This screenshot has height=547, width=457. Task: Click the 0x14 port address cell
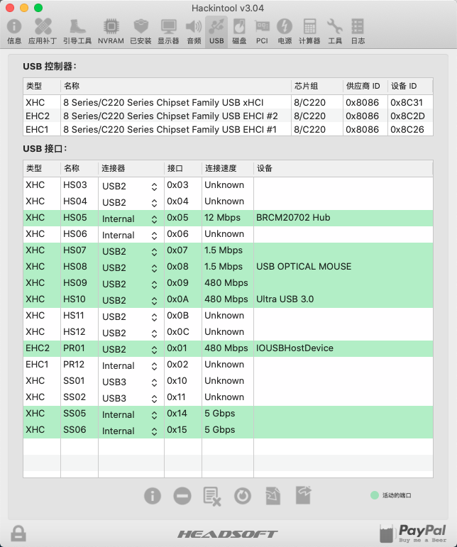pyautogui.click(x=183, y=414)
